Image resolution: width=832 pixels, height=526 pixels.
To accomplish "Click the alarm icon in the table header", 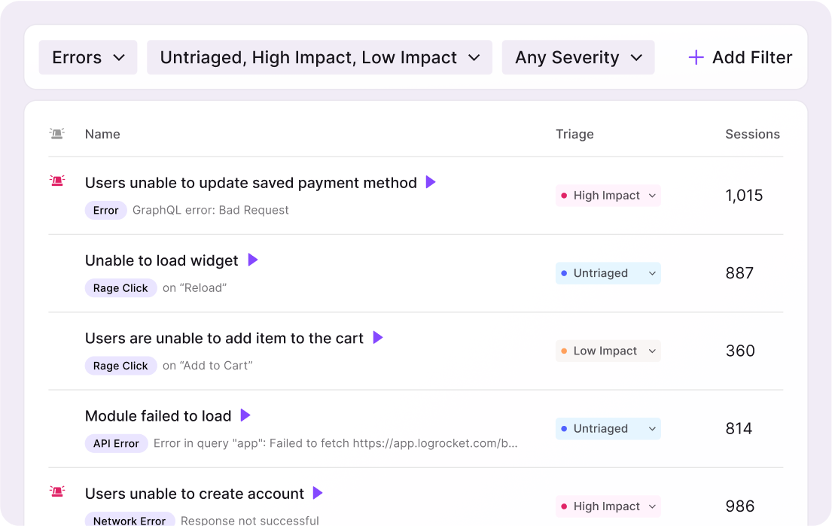I will coord(56,134).
